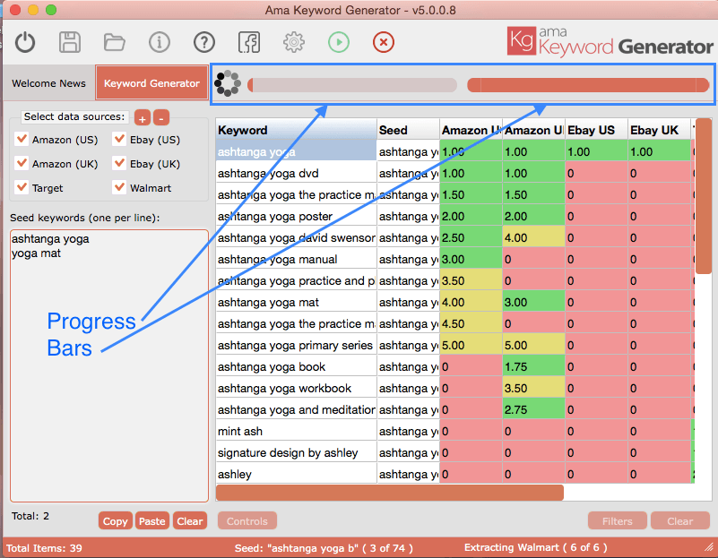Select the 'ashtanga yoga manual' keyword

(297, 260)
